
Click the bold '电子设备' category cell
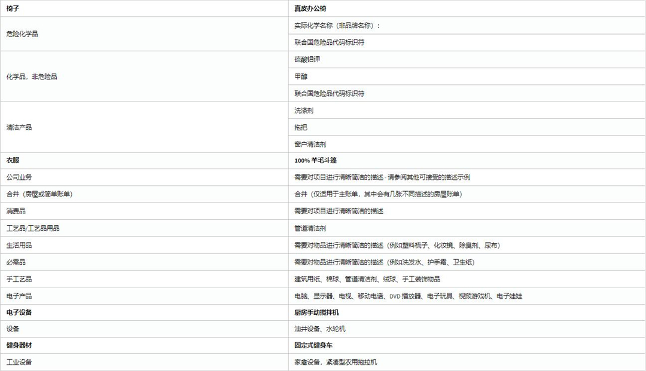click(144, 312)
